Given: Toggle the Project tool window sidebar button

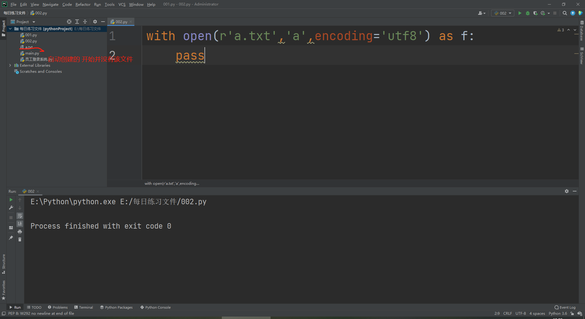Looking at the screenshot, I should coord(3,28).
